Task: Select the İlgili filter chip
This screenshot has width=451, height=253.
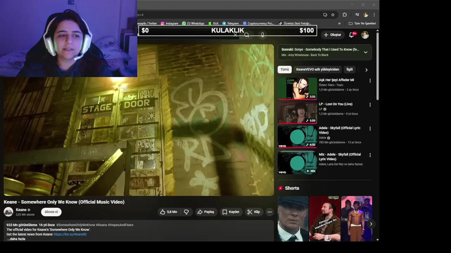Action: click(x=349, y=70)
